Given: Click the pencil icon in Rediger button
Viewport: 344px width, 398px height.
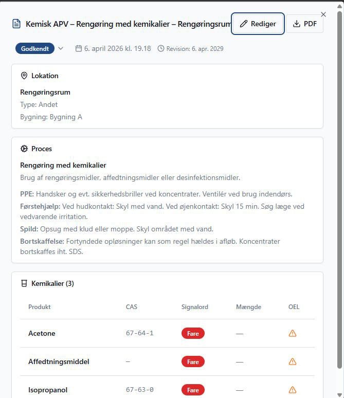Looking at the screenshot, I should coord(244,24).
